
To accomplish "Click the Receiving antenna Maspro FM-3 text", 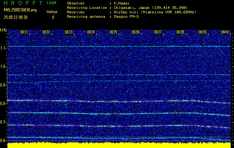I will coord(126,17).
